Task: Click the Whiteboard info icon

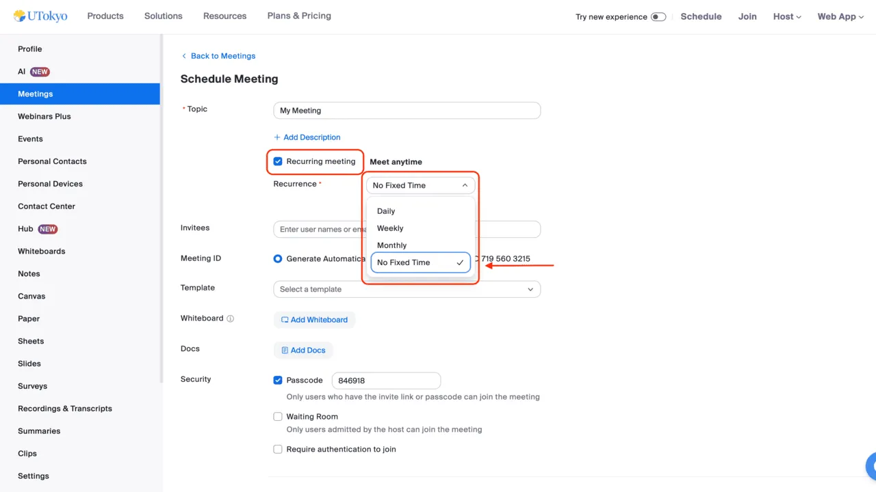Action: [x=230, y=318]
